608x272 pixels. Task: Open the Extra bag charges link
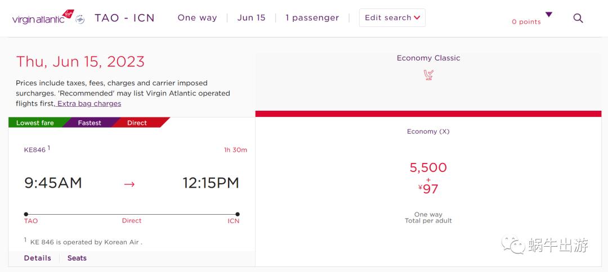tap(89, 104)
